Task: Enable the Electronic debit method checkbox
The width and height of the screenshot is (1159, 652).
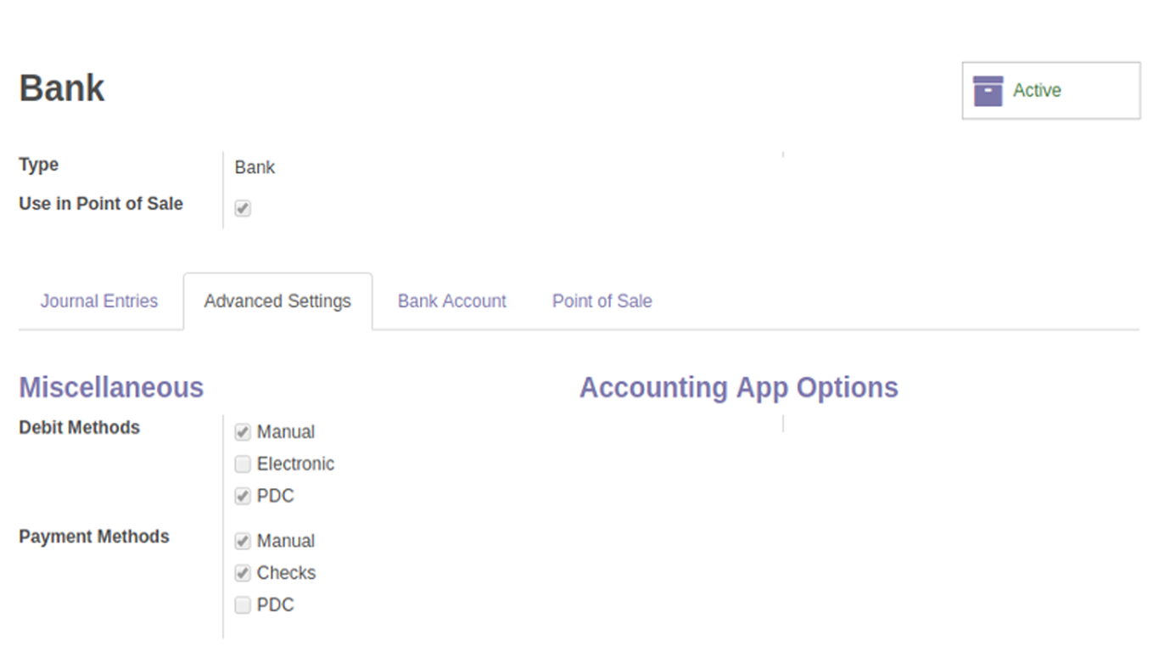Action: [x=243, y=464]
